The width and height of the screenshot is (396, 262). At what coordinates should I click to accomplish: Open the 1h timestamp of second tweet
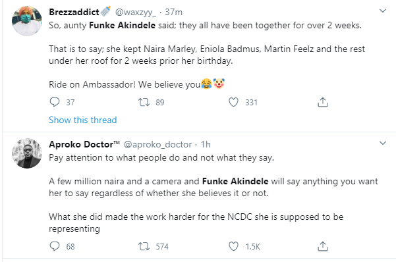coord(206,144)
